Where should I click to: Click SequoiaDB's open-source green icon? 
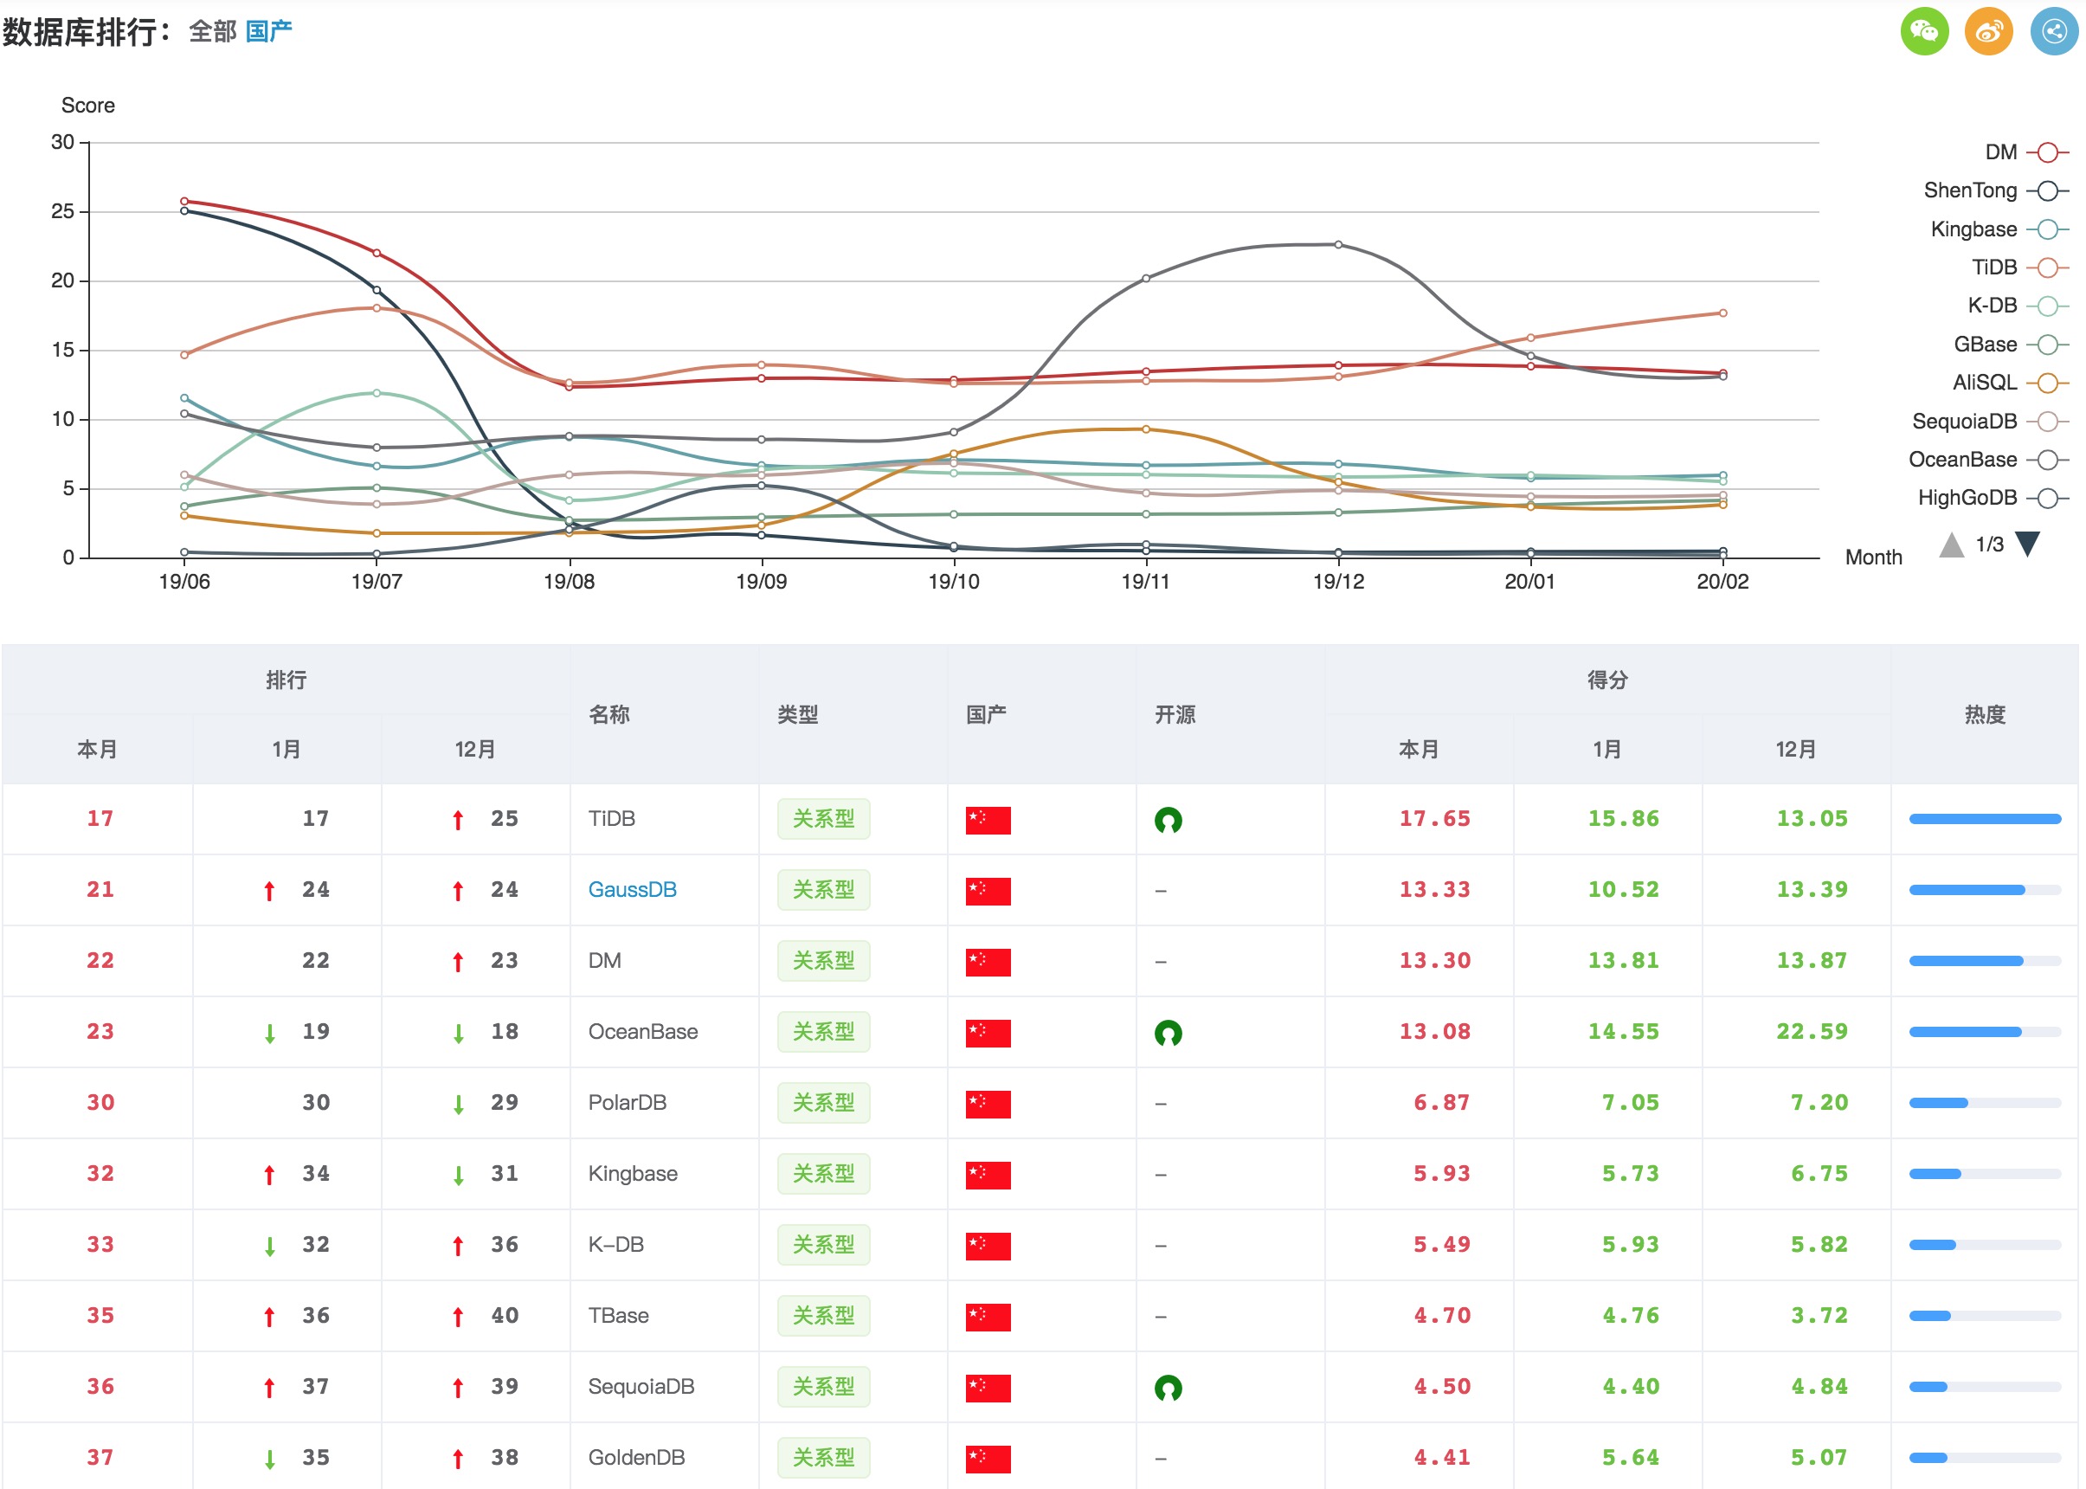click(x=1168, y=1388)
